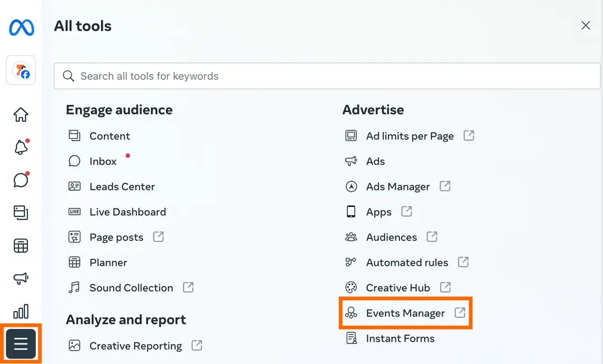Screen dimensions: 603x364
Task: Select Live Dashboard from the tools list
Action: (x=127, y=212)
